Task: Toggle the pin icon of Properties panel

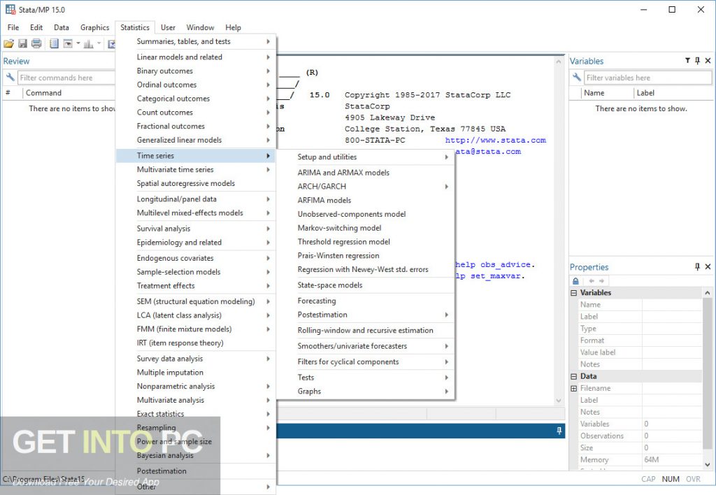Action: 697,266
